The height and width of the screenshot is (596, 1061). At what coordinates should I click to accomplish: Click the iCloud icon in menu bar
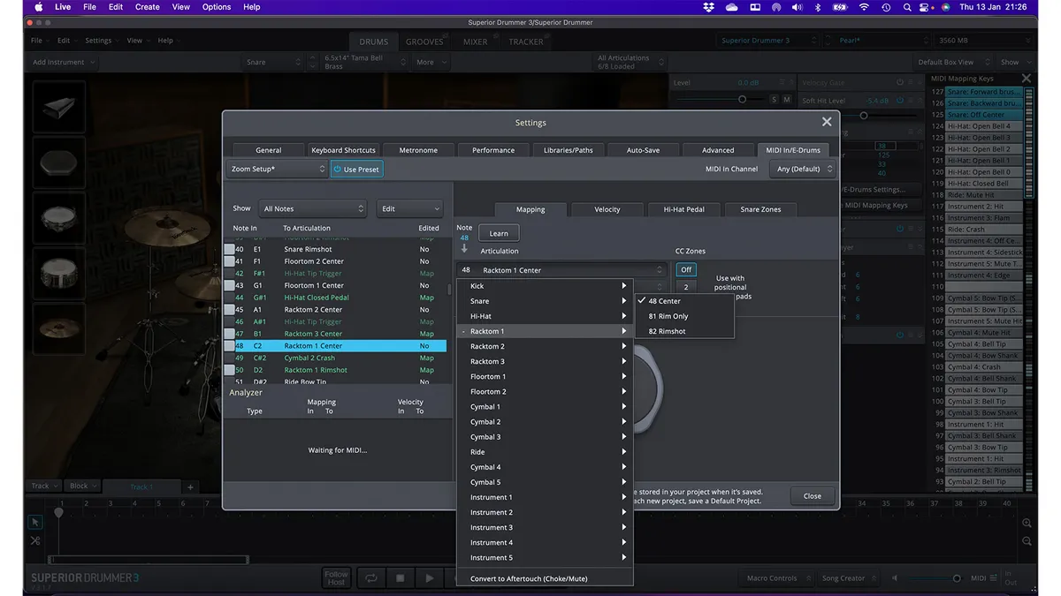pyautogui.click(x=731, y=7)
